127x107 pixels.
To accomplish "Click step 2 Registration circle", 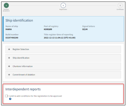I will pos(63,6).
